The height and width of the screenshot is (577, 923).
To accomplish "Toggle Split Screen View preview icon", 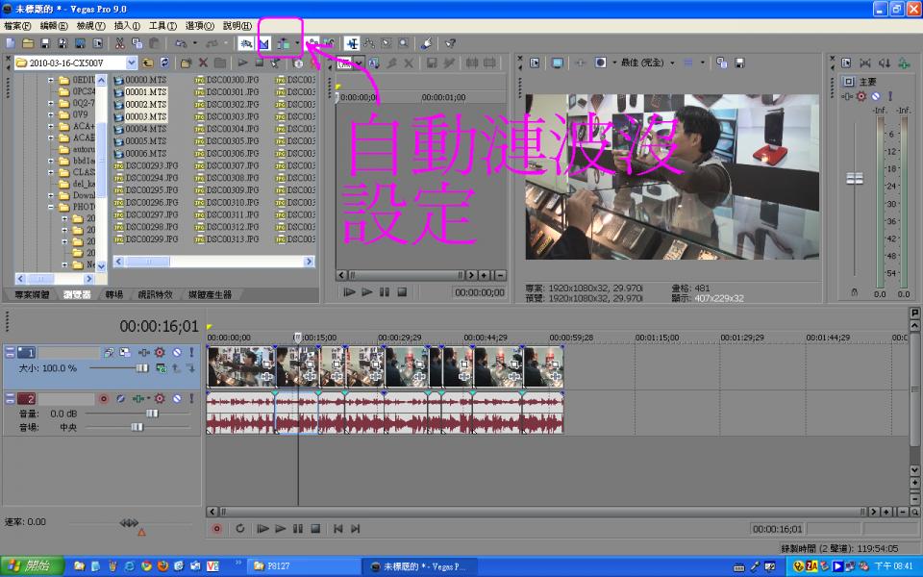I will point(600,63).
